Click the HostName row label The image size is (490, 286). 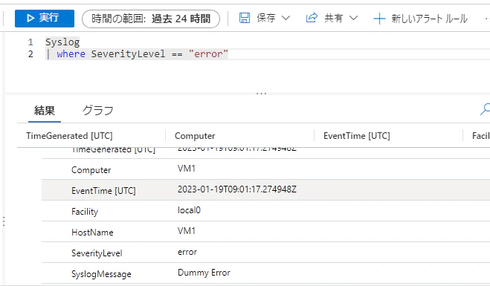point(92,233)
